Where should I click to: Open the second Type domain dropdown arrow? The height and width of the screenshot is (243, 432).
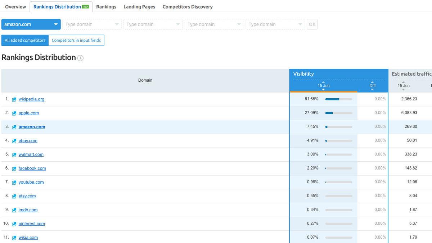click(178, 24)
